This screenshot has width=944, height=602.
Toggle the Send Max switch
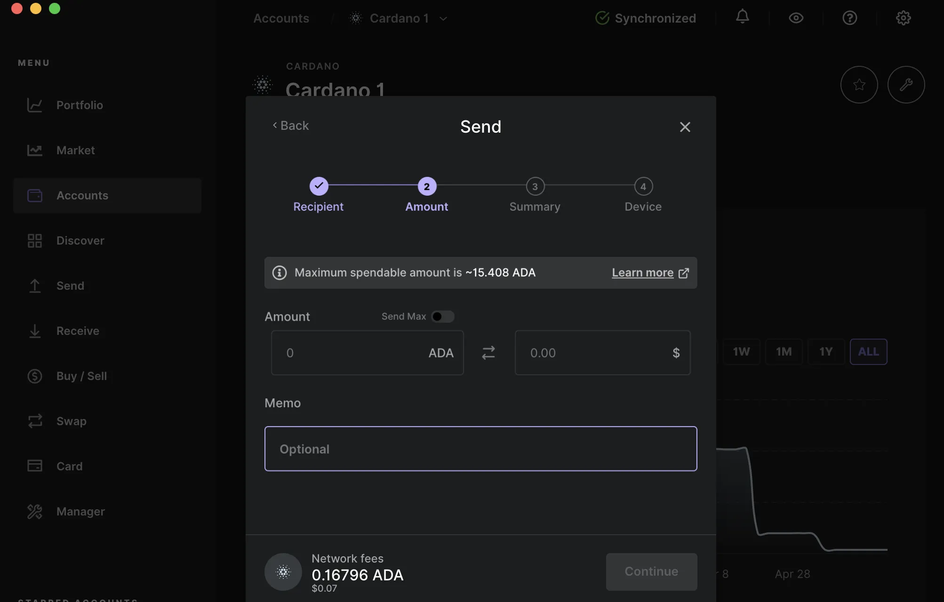click(443, 317)
